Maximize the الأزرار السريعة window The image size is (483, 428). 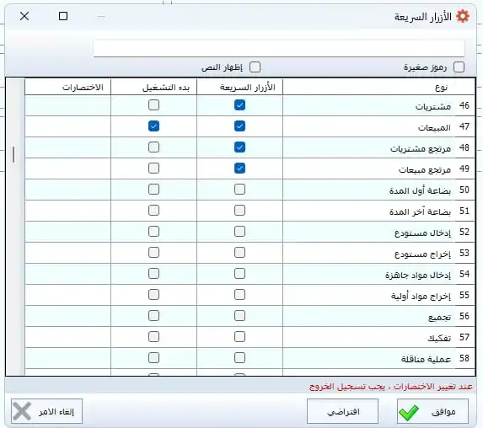point(63,16)
